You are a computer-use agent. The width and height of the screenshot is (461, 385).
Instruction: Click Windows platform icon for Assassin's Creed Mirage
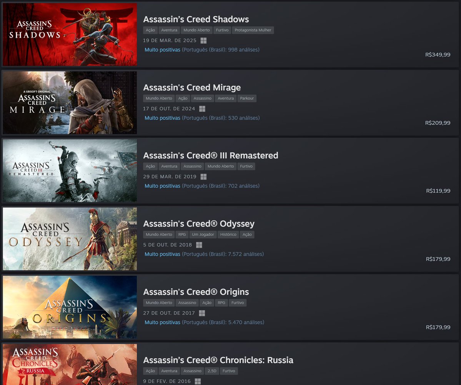point(202,109)
